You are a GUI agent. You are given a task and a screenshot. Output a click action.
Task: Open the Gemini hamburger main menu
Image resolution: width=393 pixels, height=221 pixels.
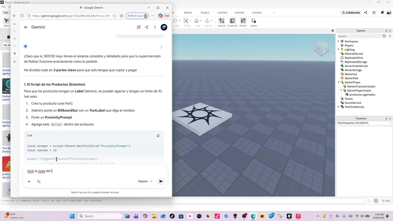coord(25,27)
